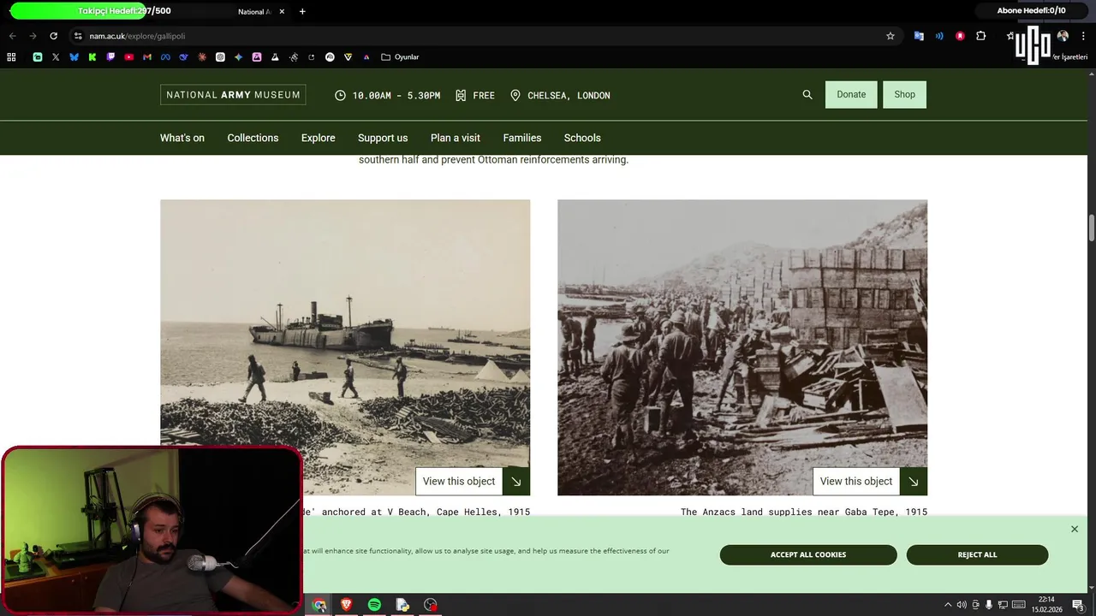Click the Shop button
This screenshot has width=1096, height=616.
905,94
